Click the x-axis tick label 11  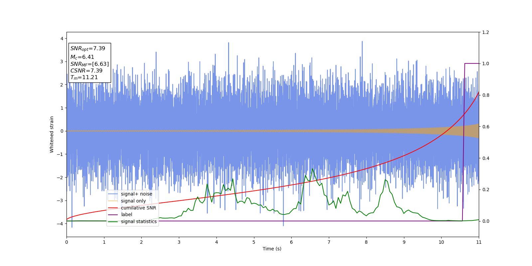pyautogui.click(x=479, y=242)
